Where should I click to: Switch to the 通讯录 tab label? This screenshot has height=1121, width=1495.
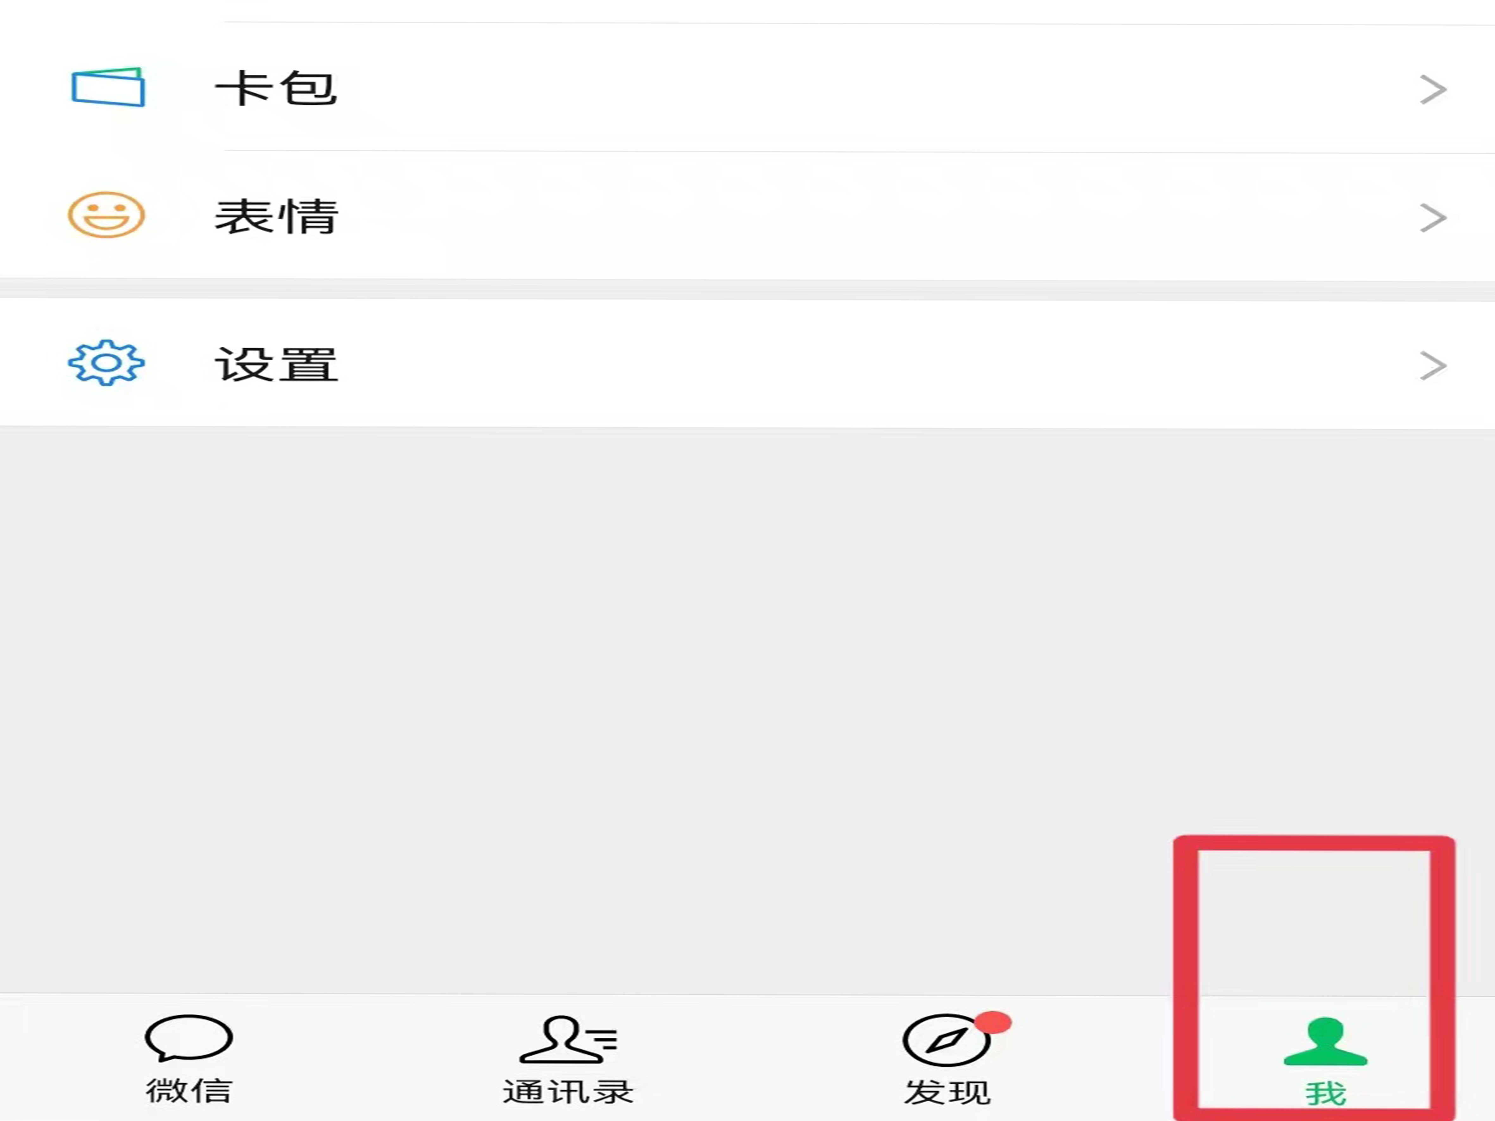568,1092
